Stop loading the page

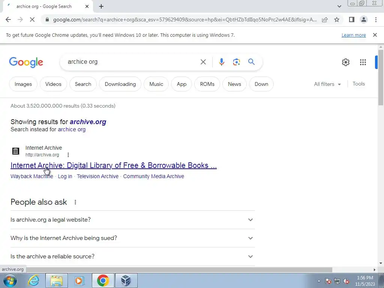click(x=32, y=19)
